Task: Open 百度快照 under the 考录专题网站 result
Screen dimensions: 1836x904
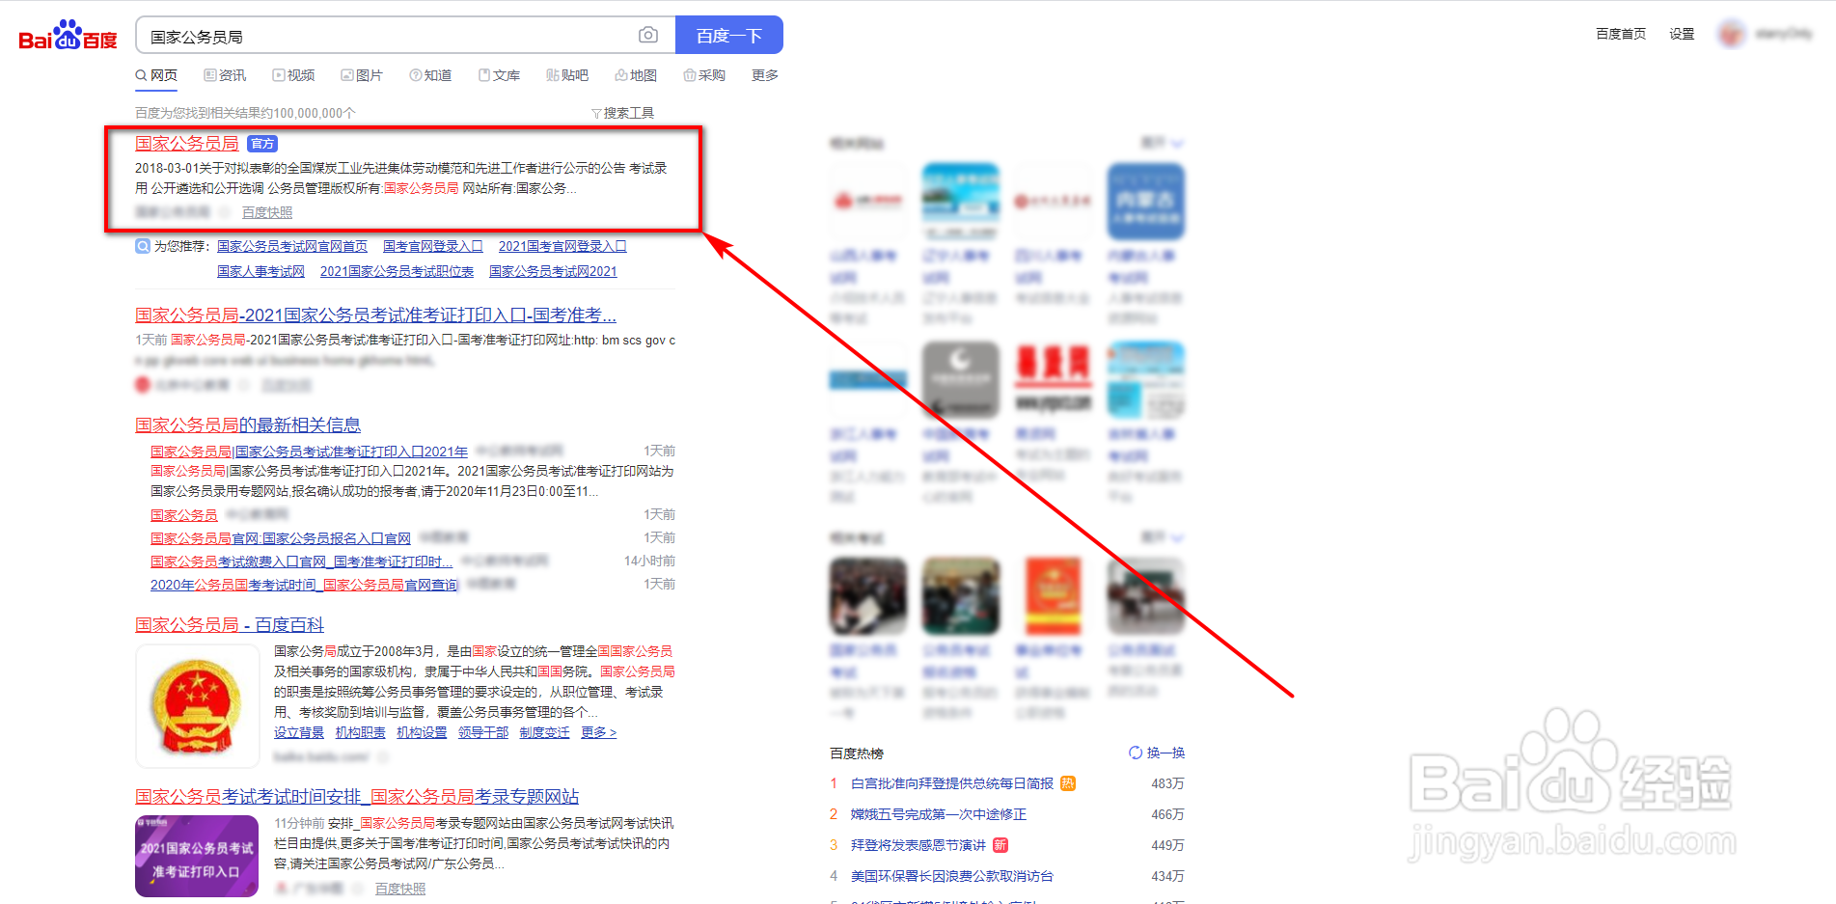Action: [x=400, y=889]
